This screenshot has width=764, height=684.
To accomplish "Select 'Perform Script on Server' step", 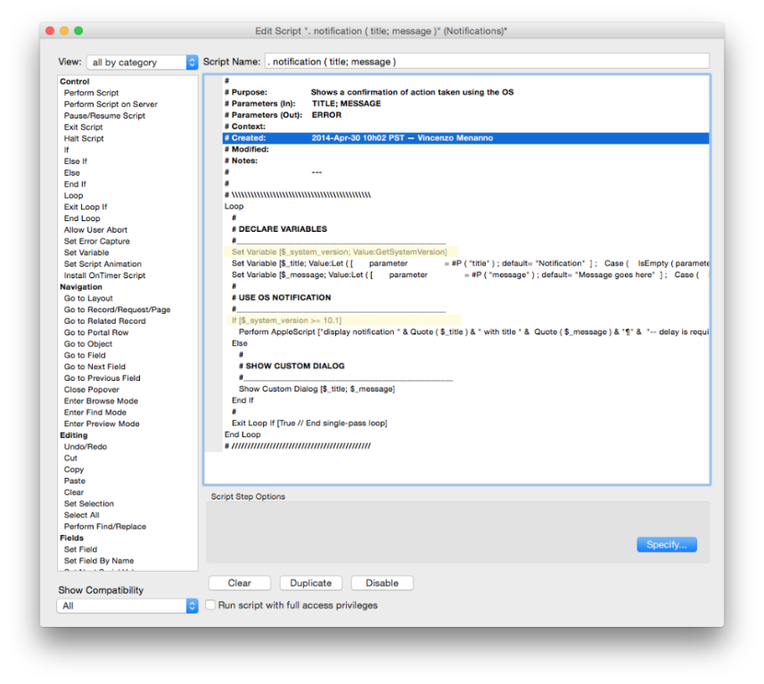I will click(111, 104).
